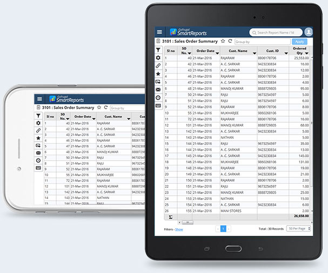Click the filter funnel icon on tablet sidebar
Screen dimensions: 328x273
point(158,50)
